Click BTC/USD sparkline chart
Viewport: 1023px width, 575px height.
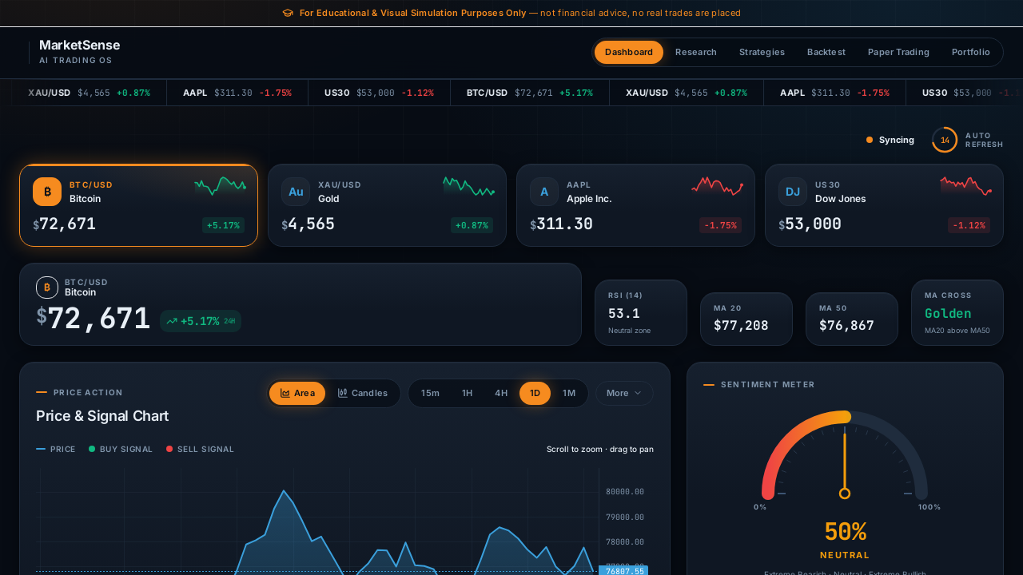220,186
